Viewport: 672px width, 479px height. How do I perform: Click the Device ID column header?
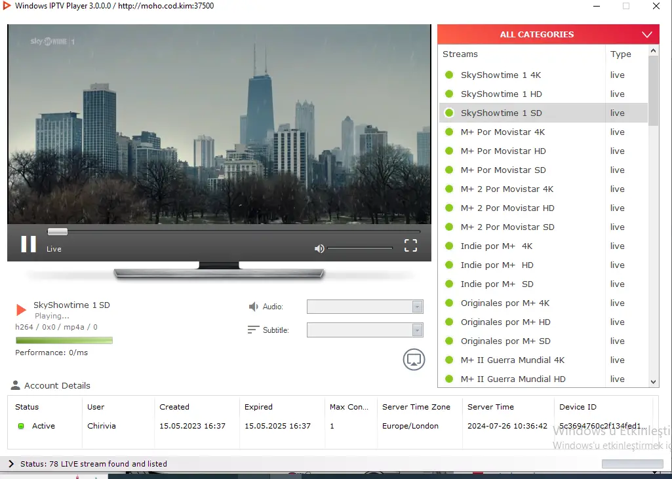point(578,406)
